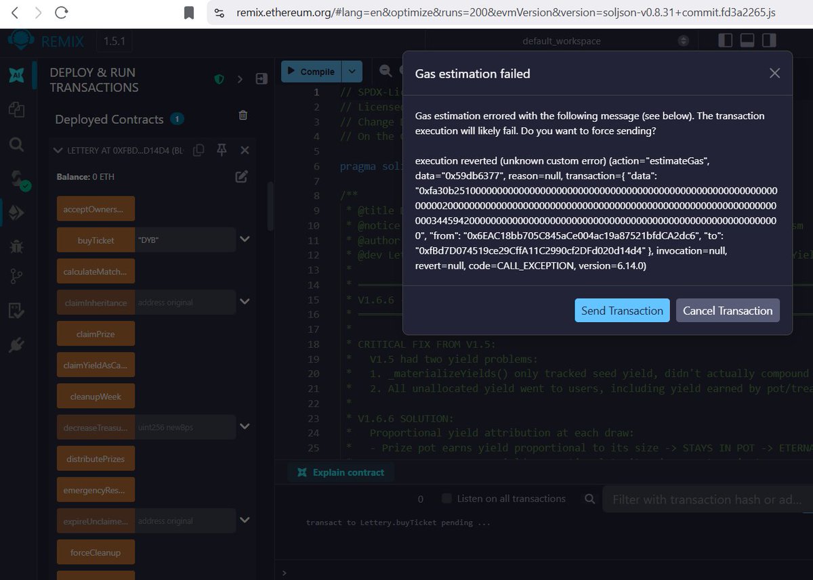Click the transaction hash filter field
Image resolution: width=813 pixels, height=580 pixels.
coord(705,499)
